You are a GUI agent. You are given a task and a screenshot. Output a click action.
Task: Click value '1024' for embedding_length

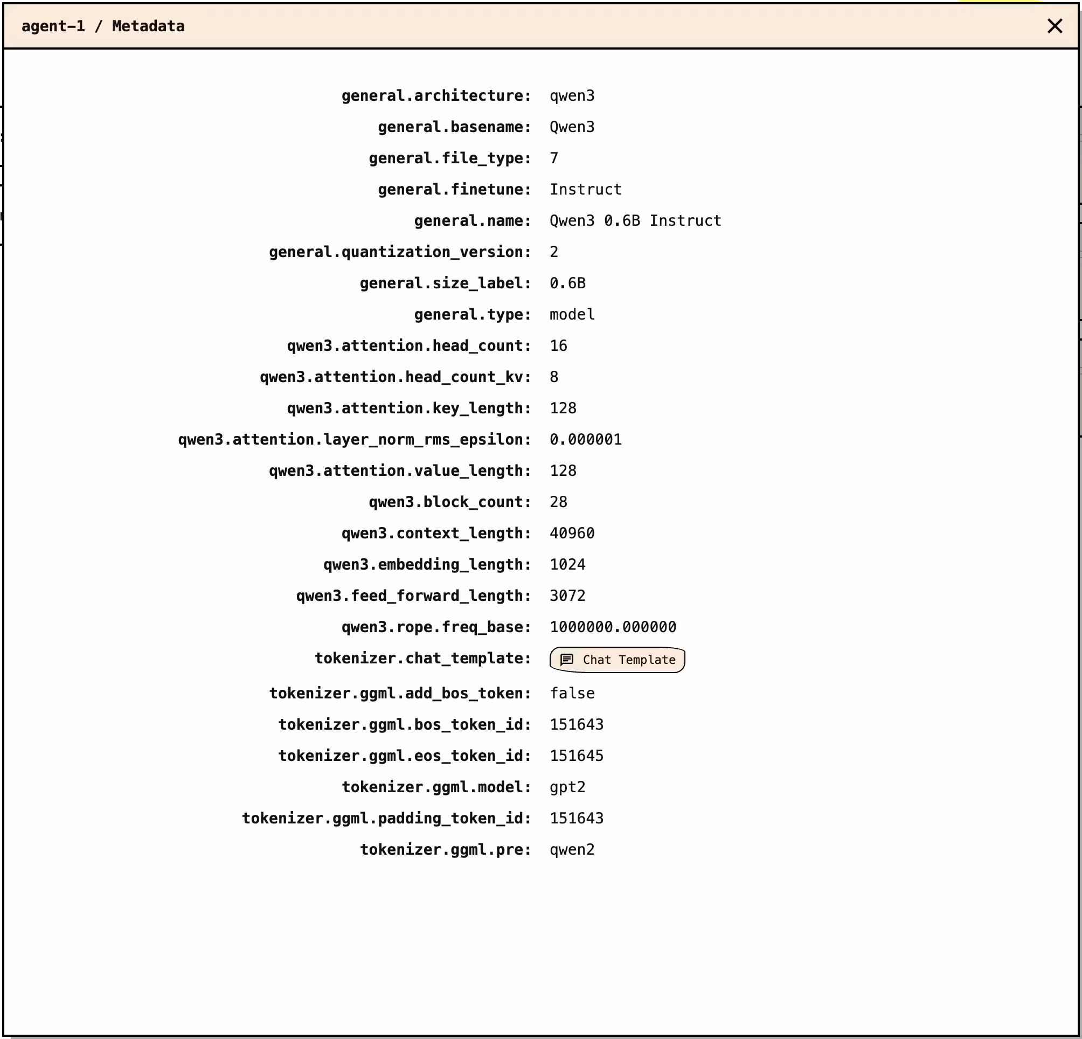pyautogui.click(x=567, y=565)
